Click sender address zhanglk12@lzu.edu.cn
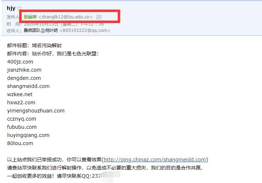The height and width of the screenshot is (183, 262). pyautogui.click(x=66, y=17)
